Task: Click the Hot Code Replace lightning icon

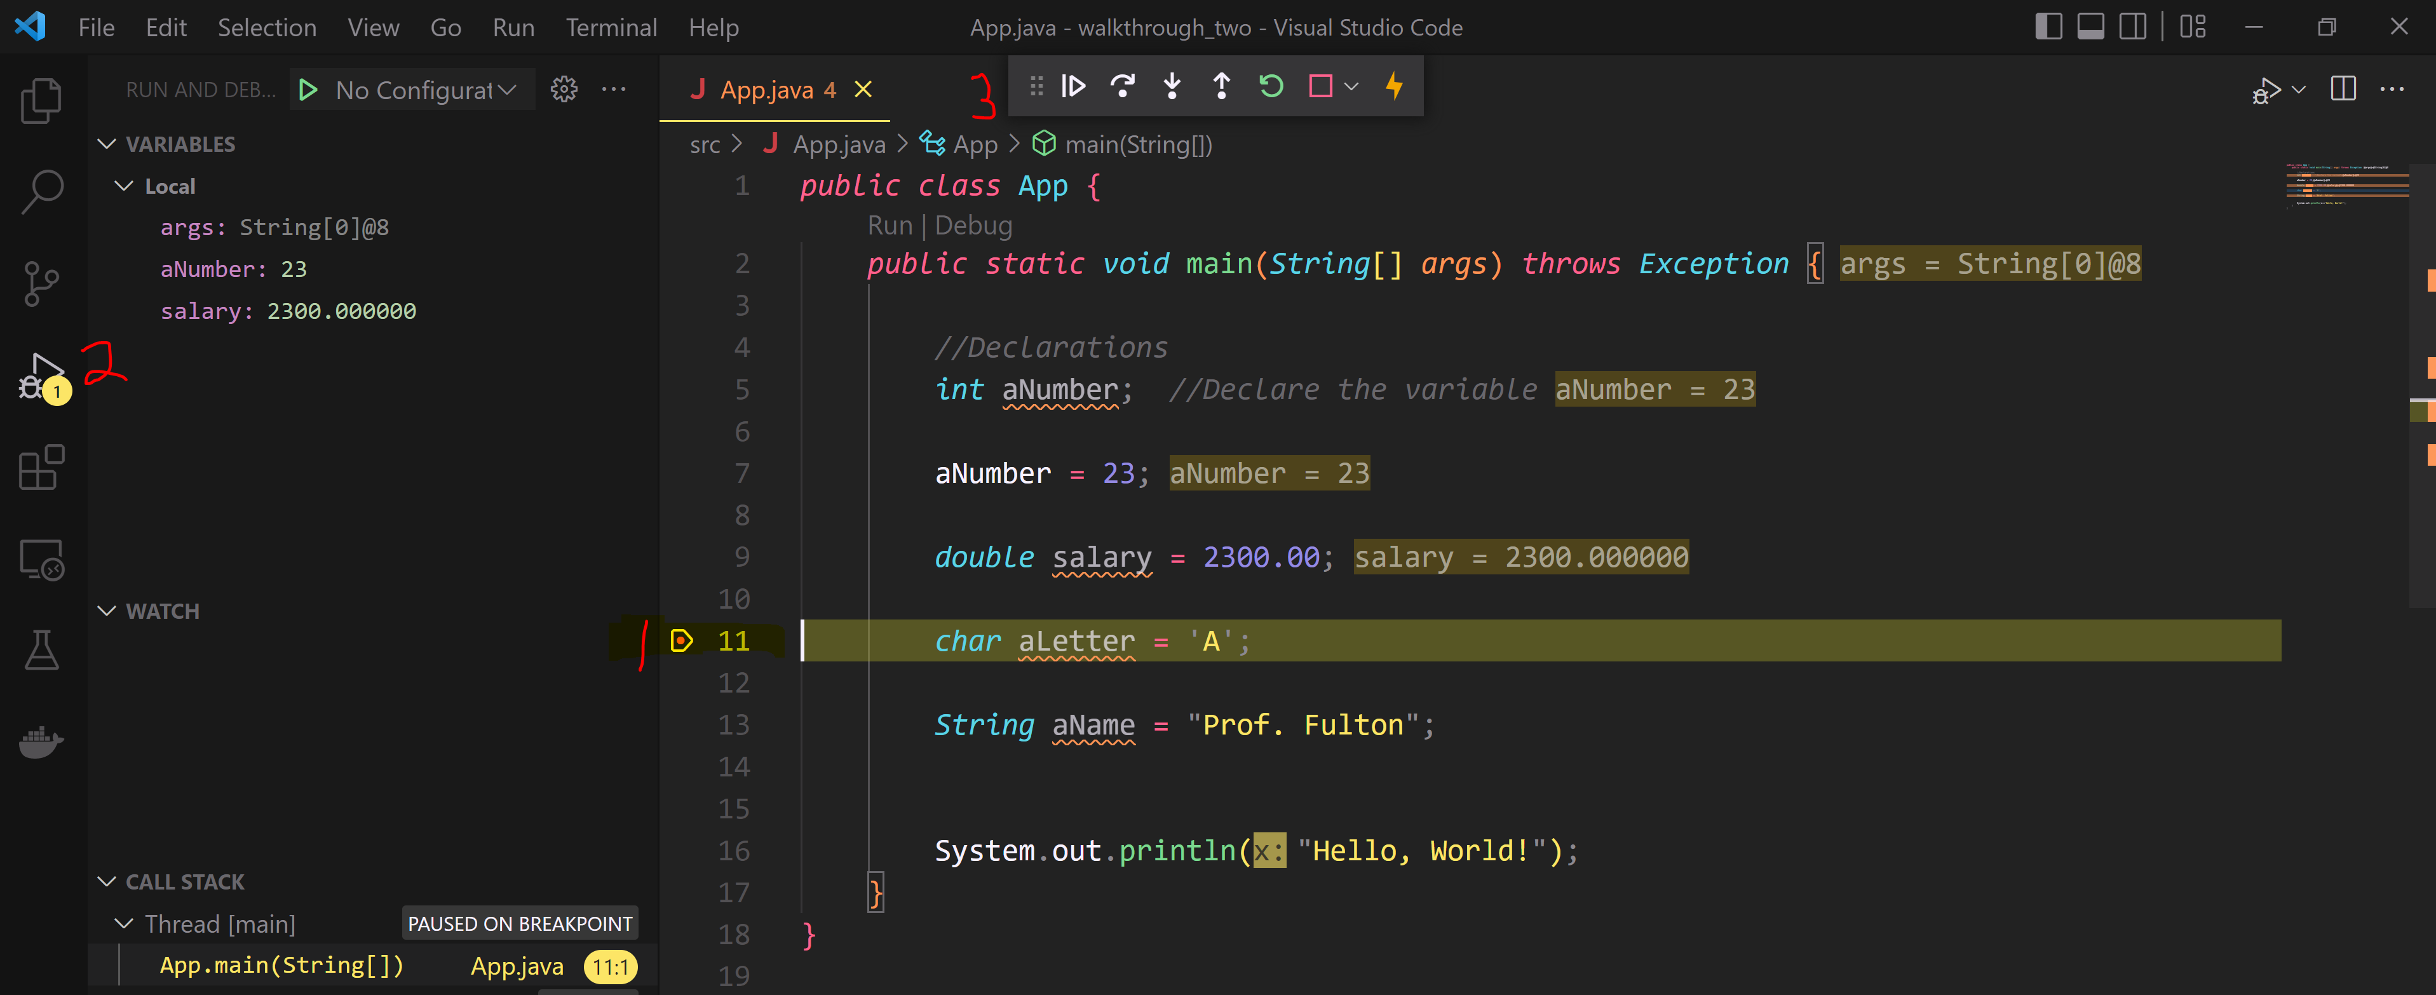Action: (x=1395, y=86)
